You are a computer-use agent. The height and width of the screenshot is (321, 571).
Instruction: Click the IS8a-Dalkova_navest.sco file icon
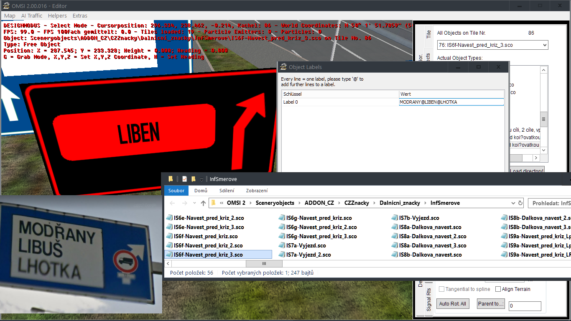395,227
